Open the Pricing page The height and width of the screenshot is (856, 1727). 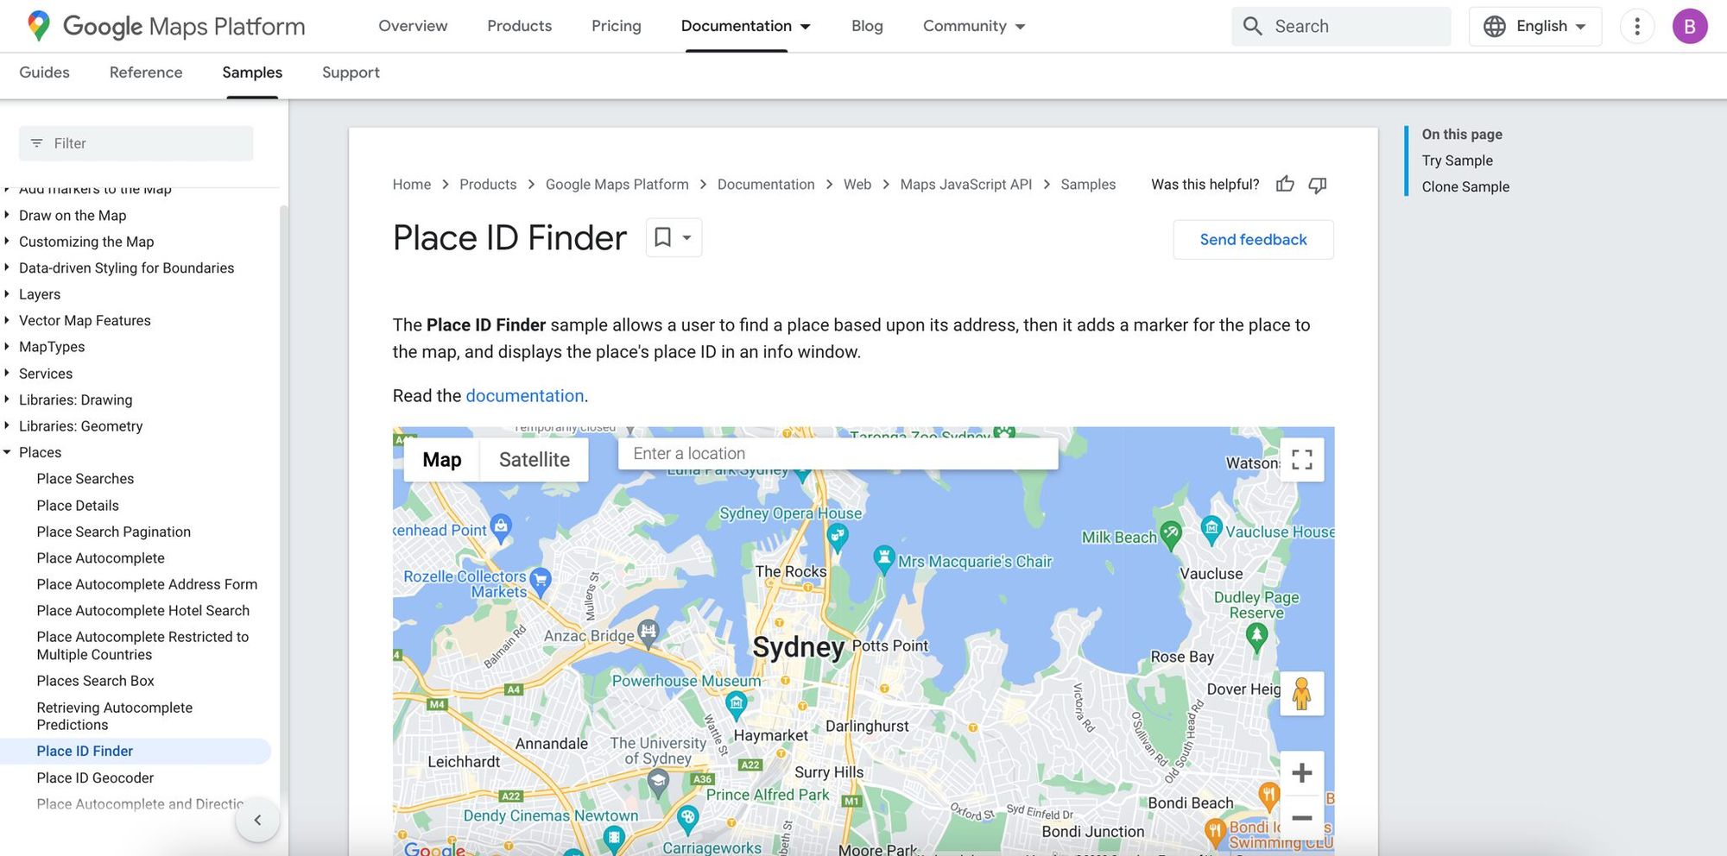[x=616, y=26]
